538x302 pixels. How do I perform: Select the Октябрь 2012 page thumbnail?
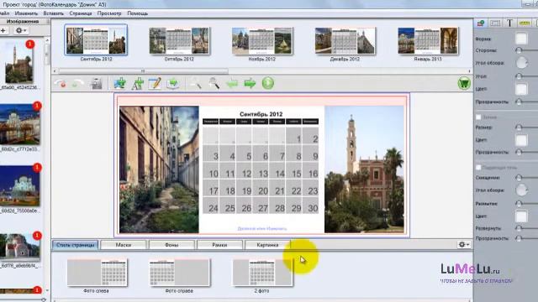[x=179, y=41]
